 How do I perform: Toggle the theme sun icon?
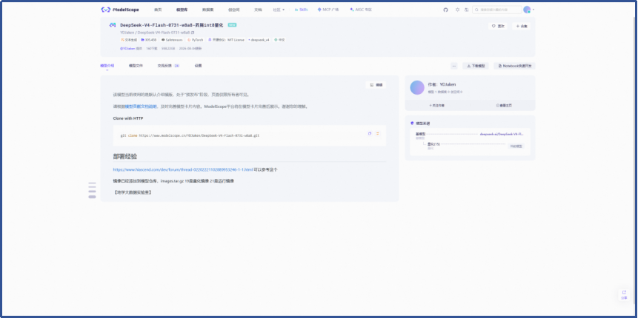(457, 10)
